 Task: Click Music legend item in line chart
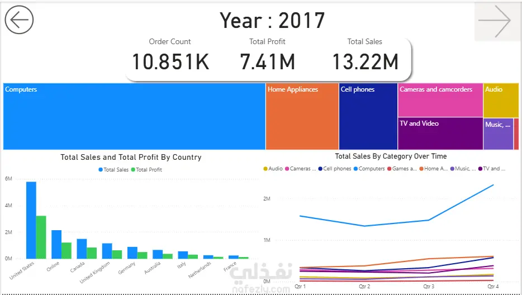tap(463, 169)
